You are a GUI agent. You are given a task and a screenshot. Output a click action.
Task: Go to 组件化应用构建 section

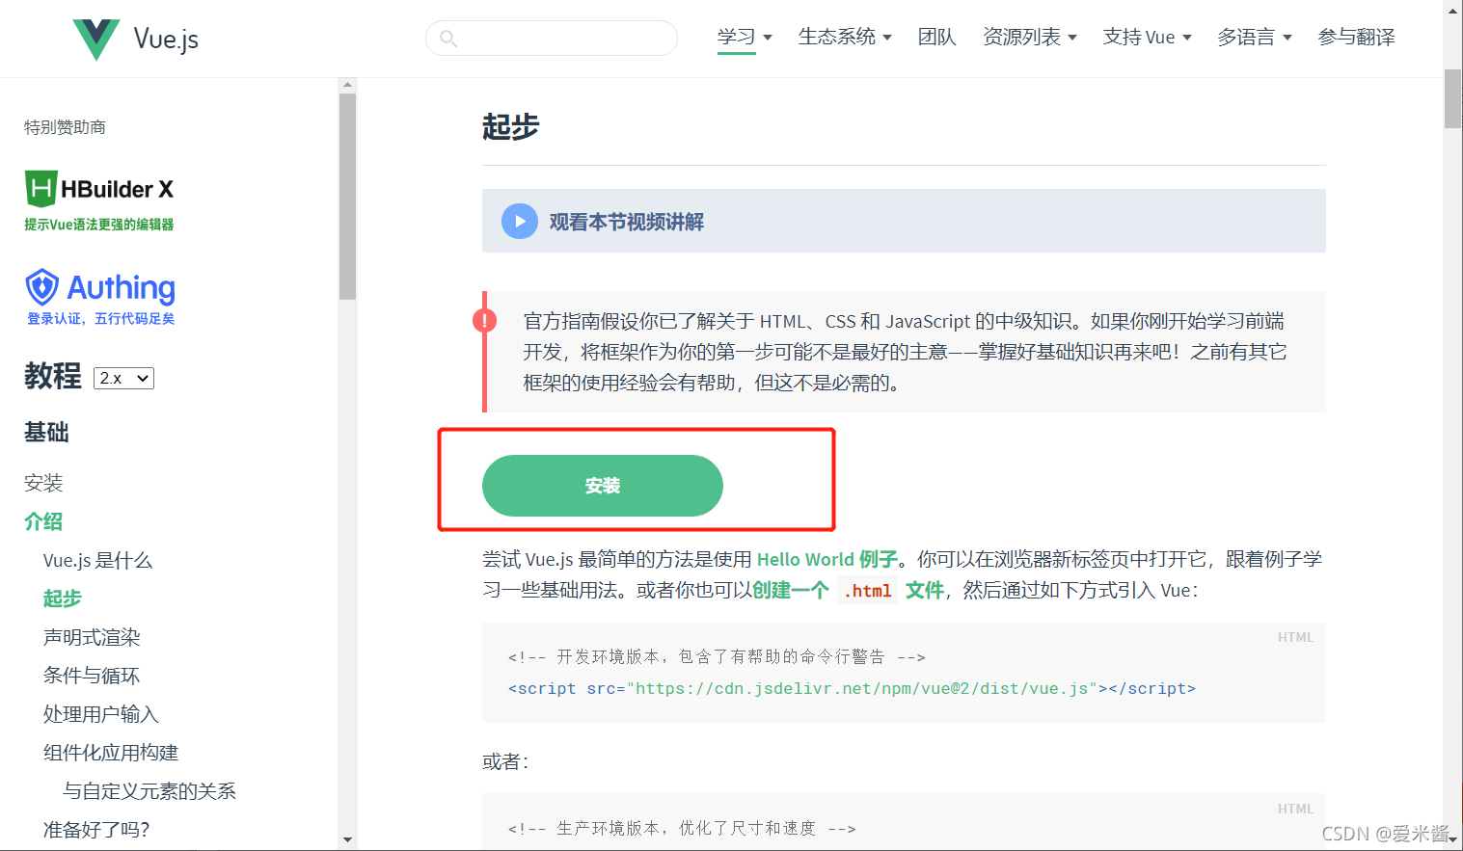tap(111, 753)
